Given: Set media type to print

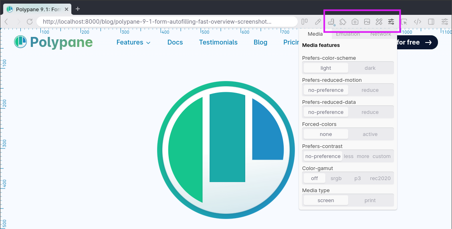Looking at the screenshot, I should point(370,201).
